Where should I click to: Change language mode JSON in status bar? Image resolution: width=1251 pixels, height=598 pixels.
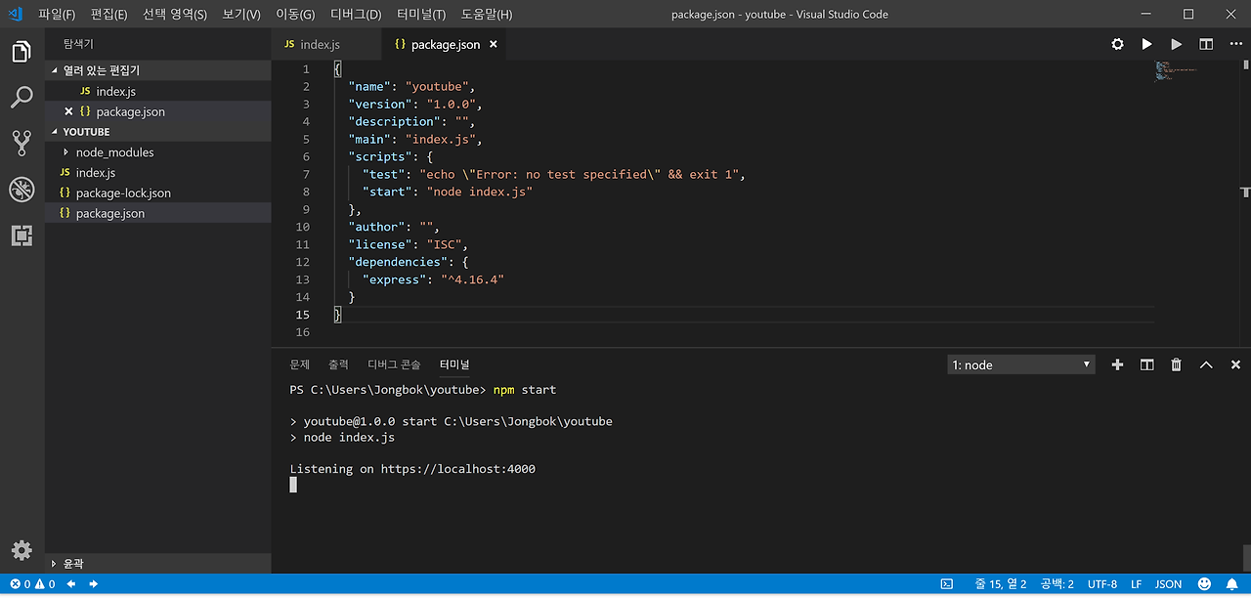(1168, 584)
